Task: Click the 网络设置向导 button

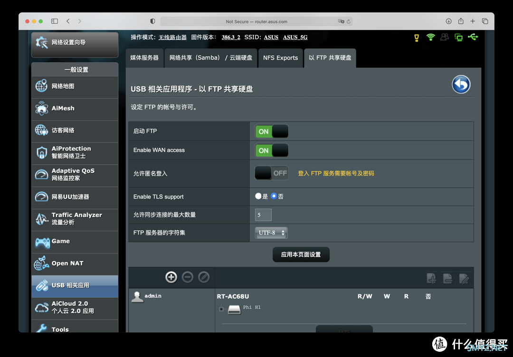Action: pos(75,45)
